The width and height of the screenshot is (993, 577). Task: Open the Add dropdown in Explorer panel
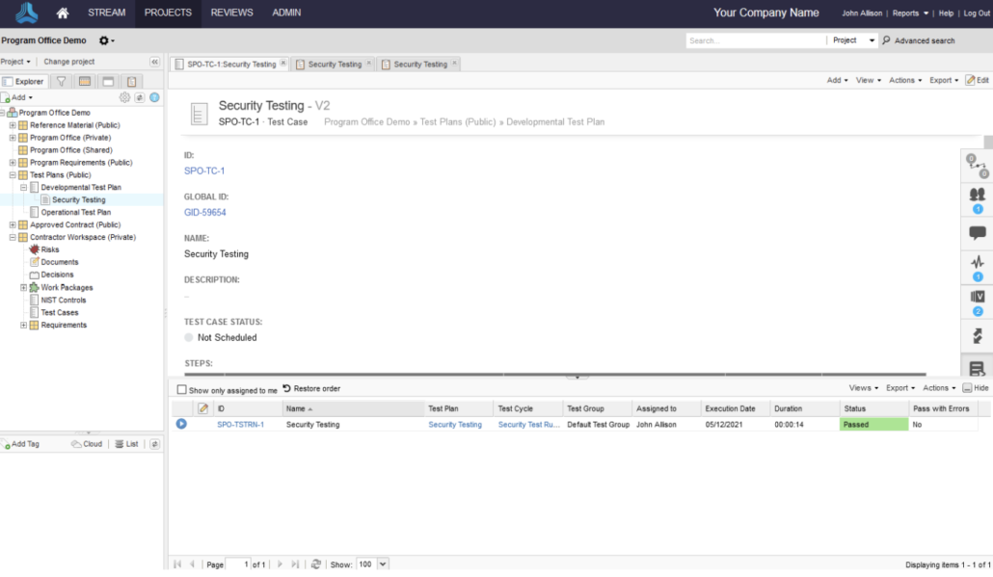(17, 97)
